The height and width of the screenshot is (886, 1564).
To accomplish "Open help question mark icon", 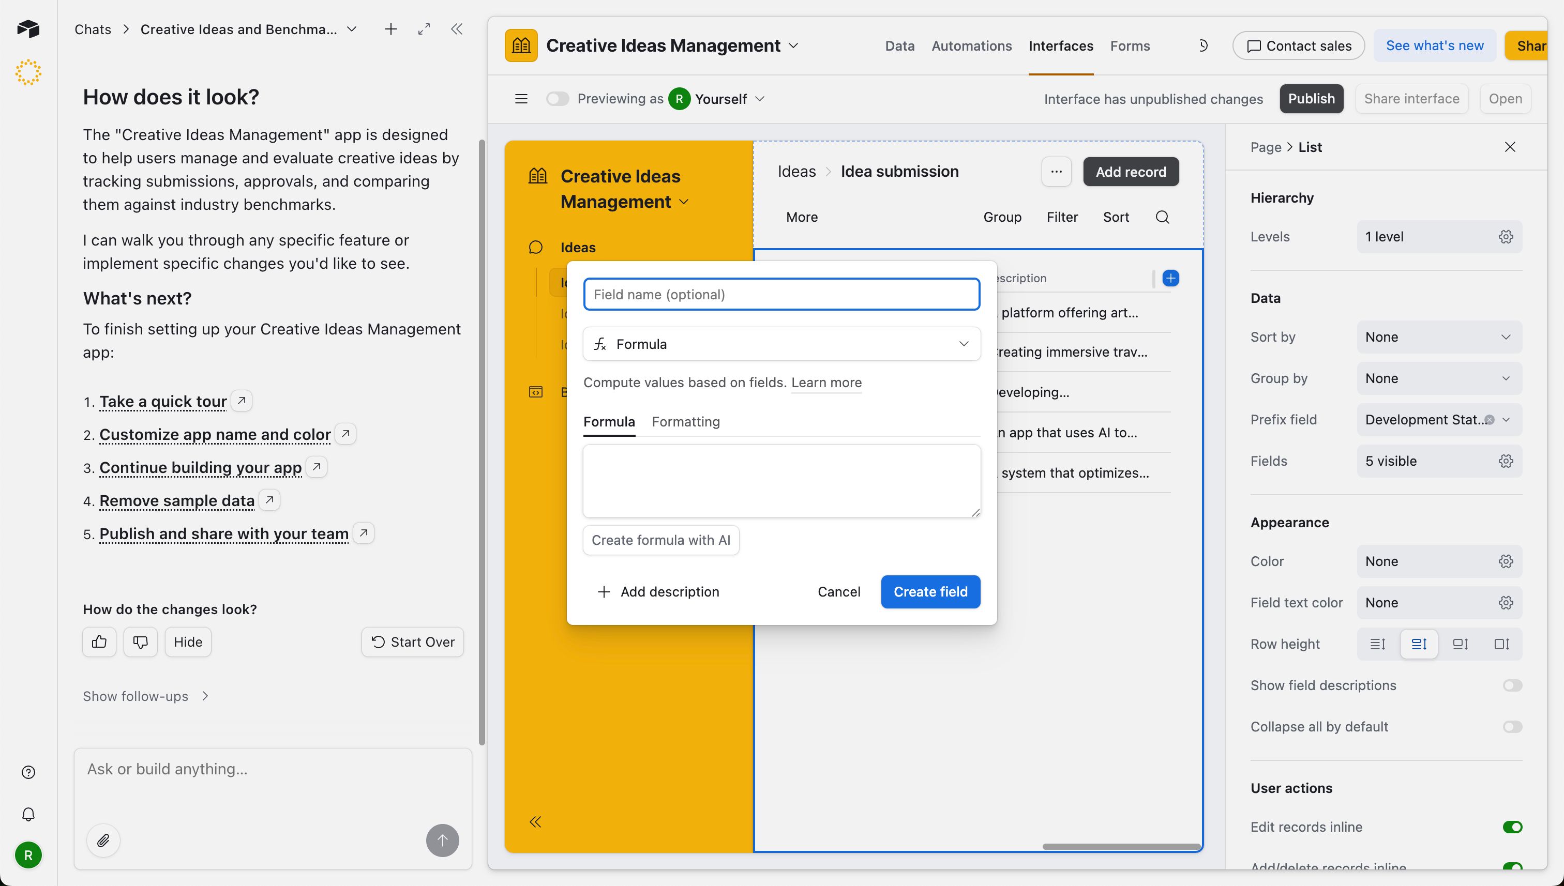I will 28,772.
